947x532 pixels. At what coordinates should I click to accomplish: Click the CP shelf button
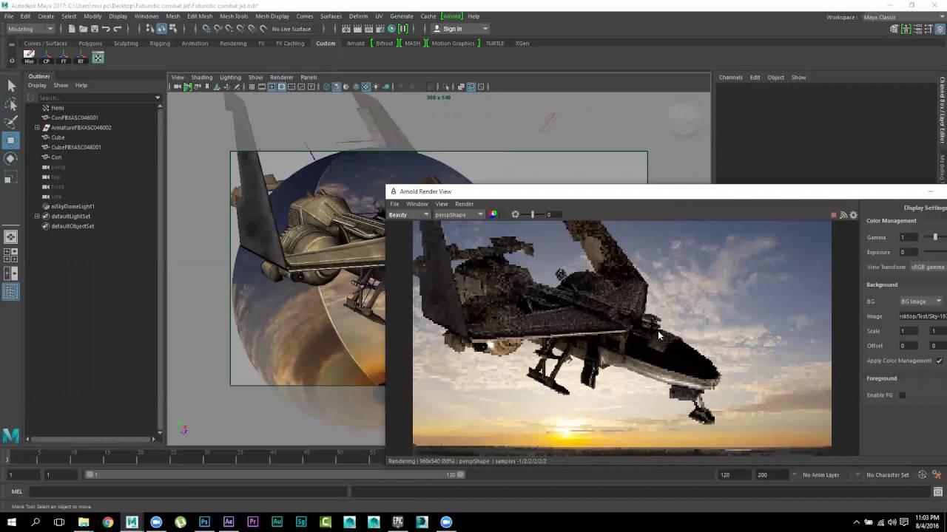(x=46, y=57)
